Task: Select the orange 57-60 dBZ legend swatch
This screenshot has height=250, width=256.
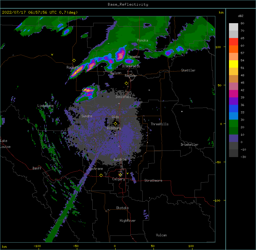Action: point(233,49)
